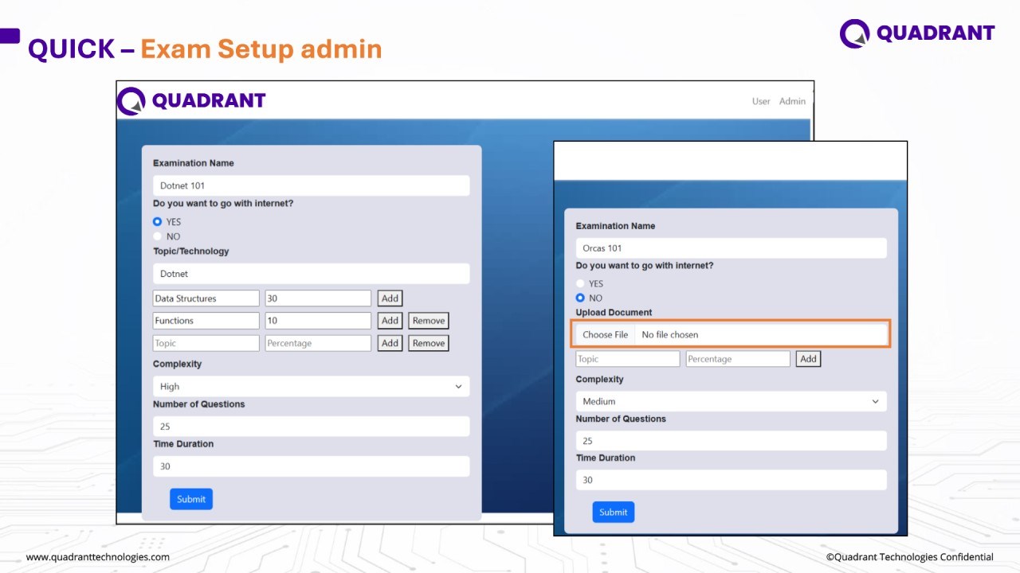Open the User menu link
This screenshot has width=1020, height=573.
point(761,101)
